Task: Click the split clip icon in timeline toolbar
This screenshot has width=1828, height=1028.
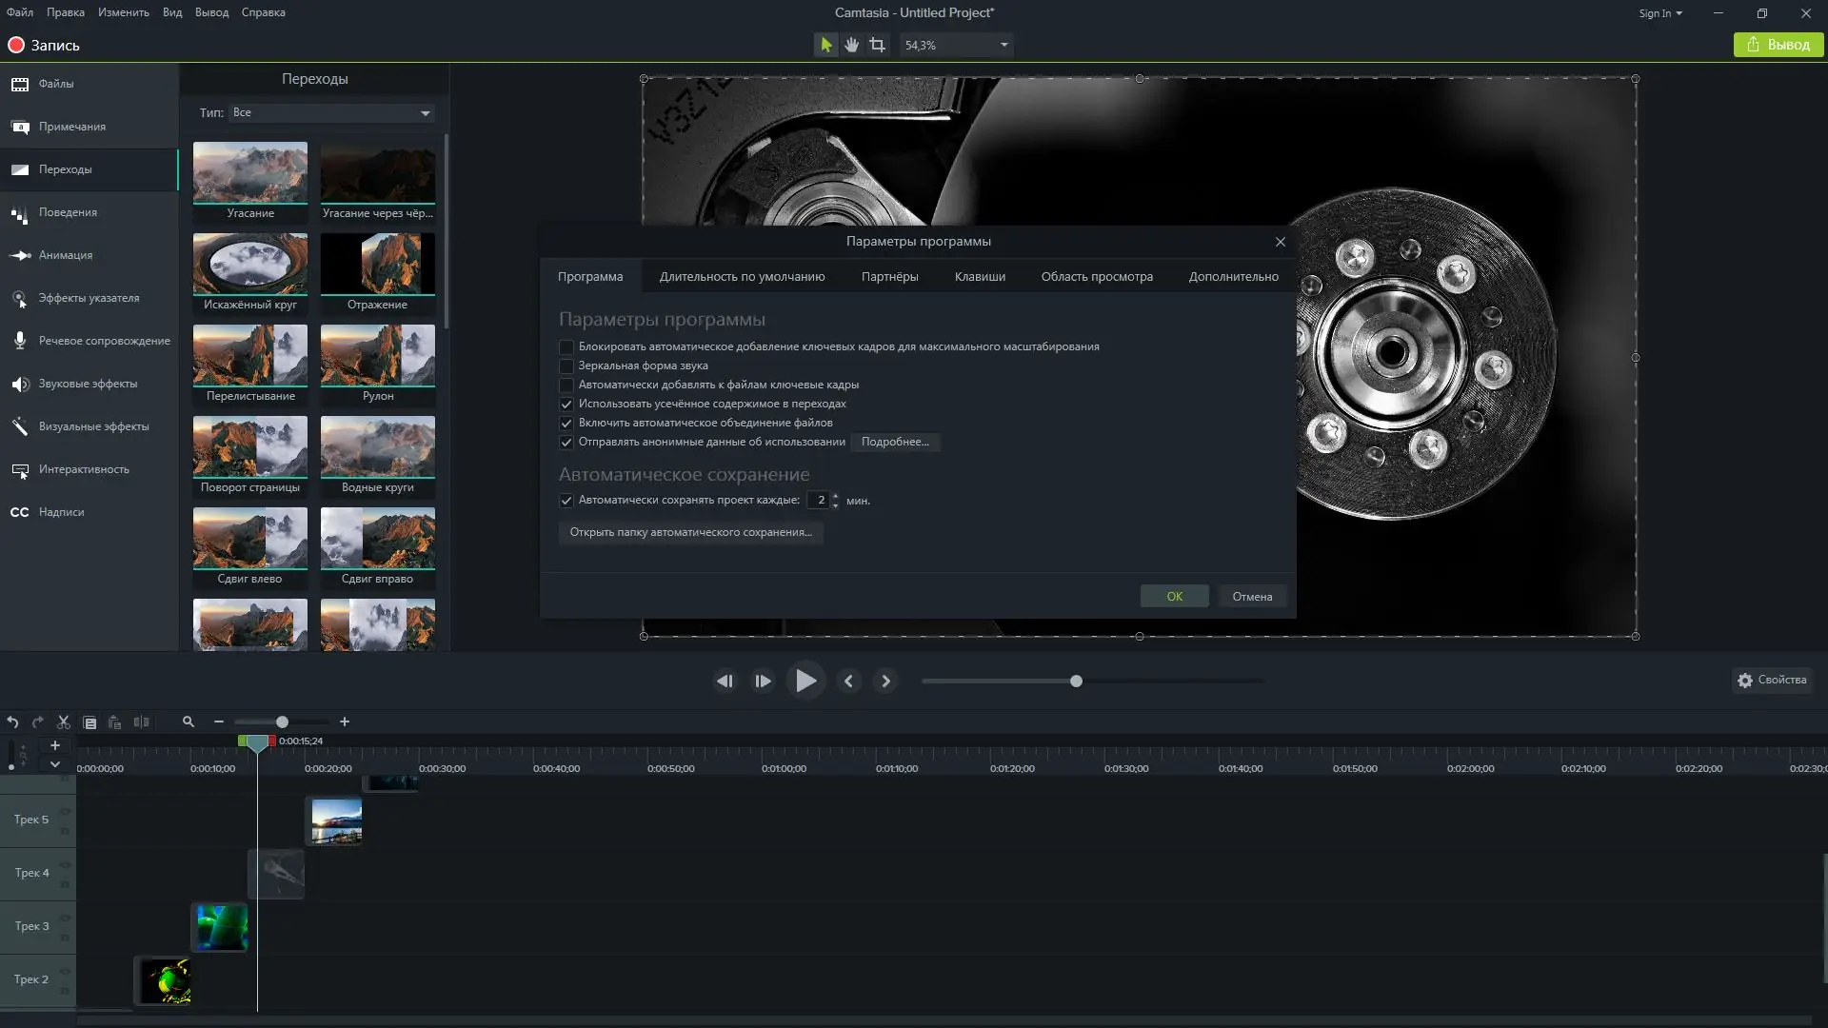Action: click(141, 722)
